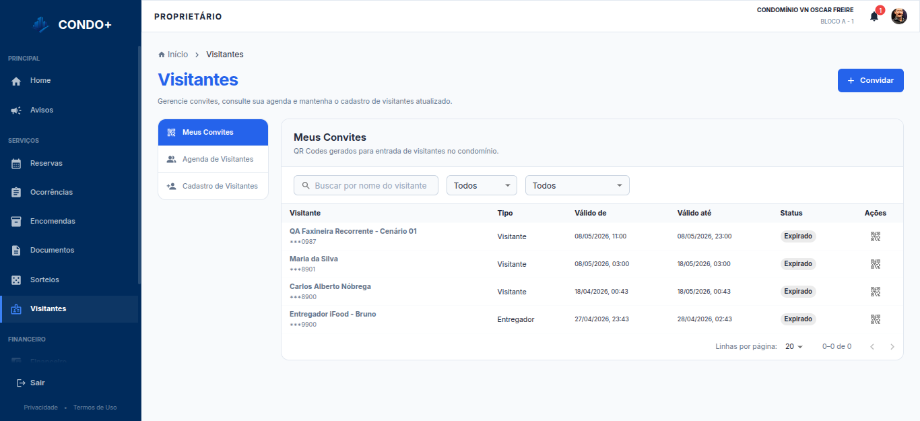The height and width of the screenshot is (421, 920).
Task: Switch to Cadastro de Visitantes tab
Action: coord(213,187)
